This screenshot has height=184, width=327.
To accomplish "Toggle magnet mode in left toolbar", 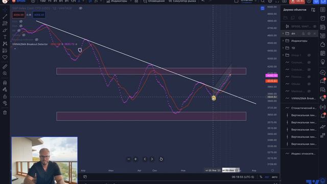I will (x=5, y=83).
